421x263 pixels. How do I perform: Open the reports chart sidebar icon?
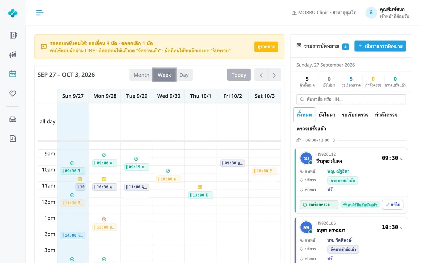(13, 139)
